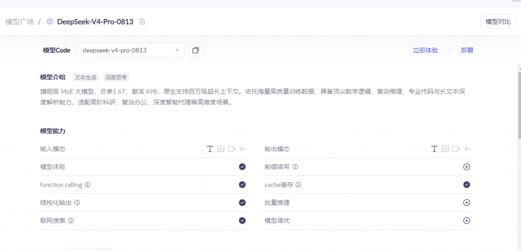
Task: Click the video input modality icon
Action: click(231, 149)
